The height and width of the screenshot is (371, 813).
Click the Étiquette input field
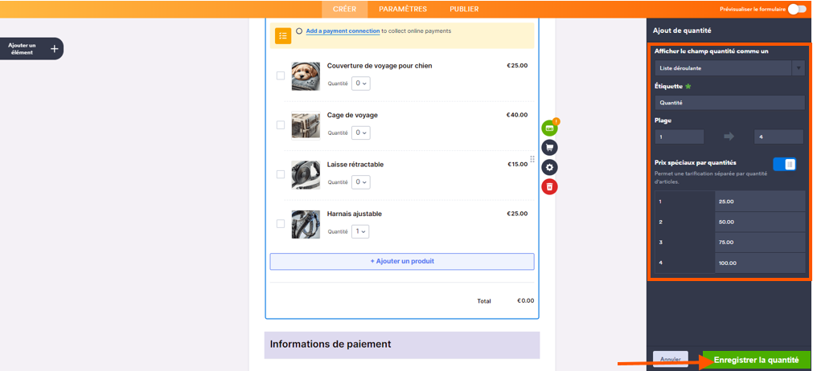point(729,103)
